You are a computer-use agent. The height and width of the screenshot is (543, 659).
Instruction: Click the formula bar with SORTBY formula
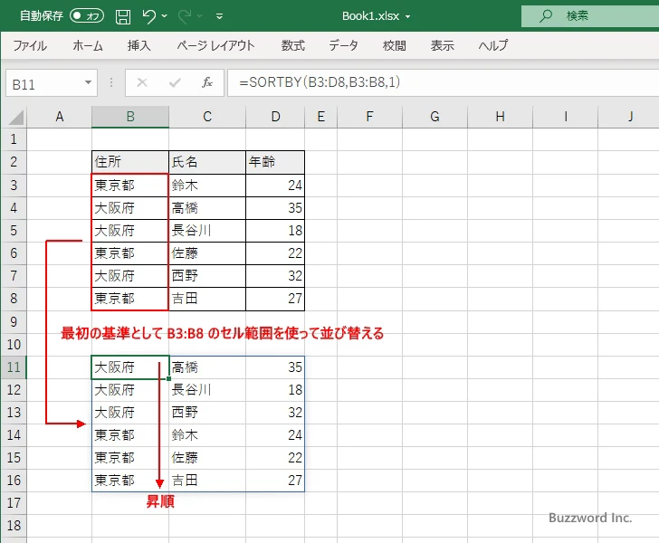tap(444, 82)
